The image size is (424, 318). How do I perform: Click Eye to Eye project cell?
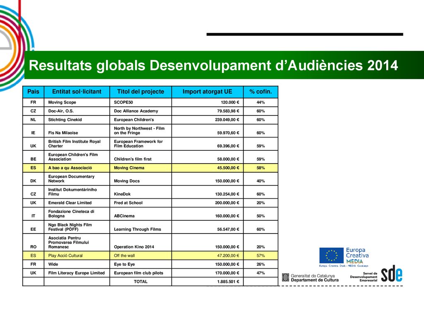click(x=141, y=264)
